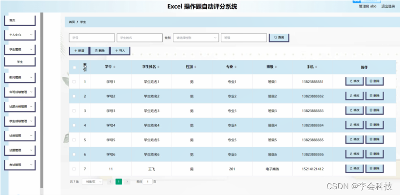Go to the previous page arrow
The width and height of the screenshot is (400, 195).
[110, 182]
